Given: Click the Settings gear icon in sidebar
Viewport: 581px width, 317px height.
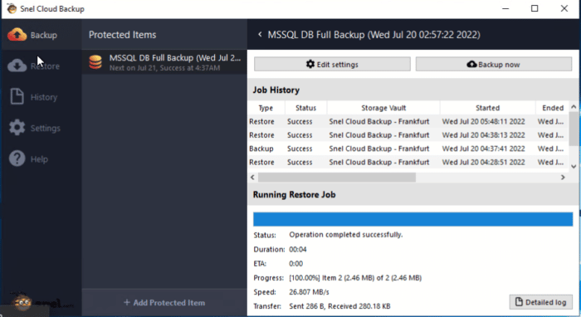Looking at the screenshot, I should (x=17, y=128).
